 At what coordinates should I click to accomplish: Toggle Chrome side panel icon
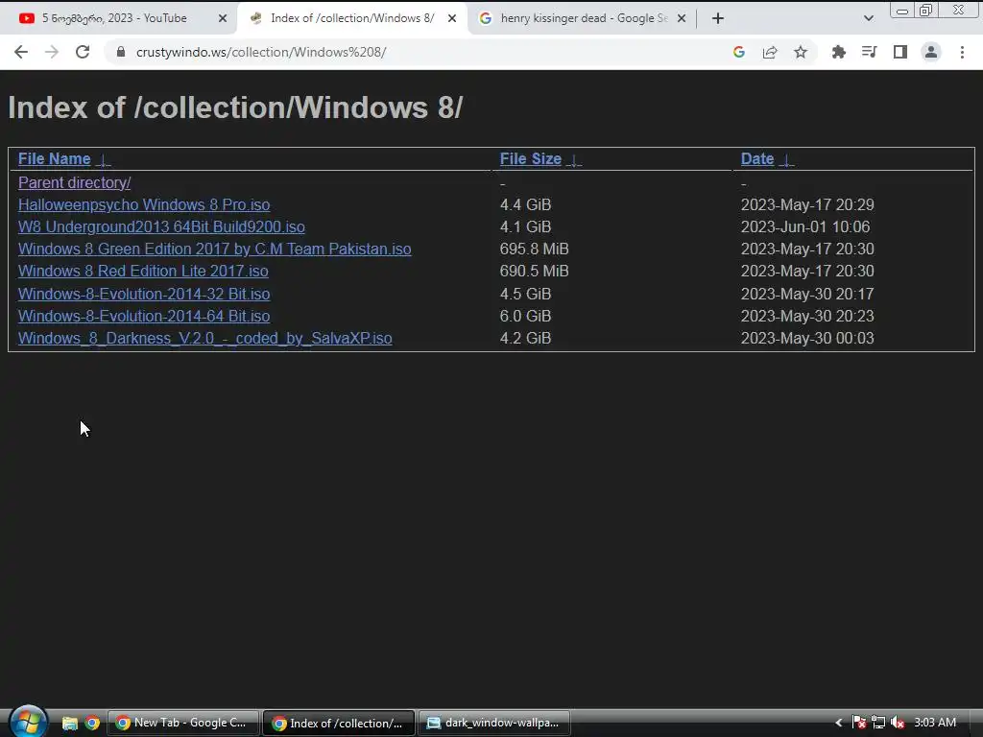(x=900, y=52)
